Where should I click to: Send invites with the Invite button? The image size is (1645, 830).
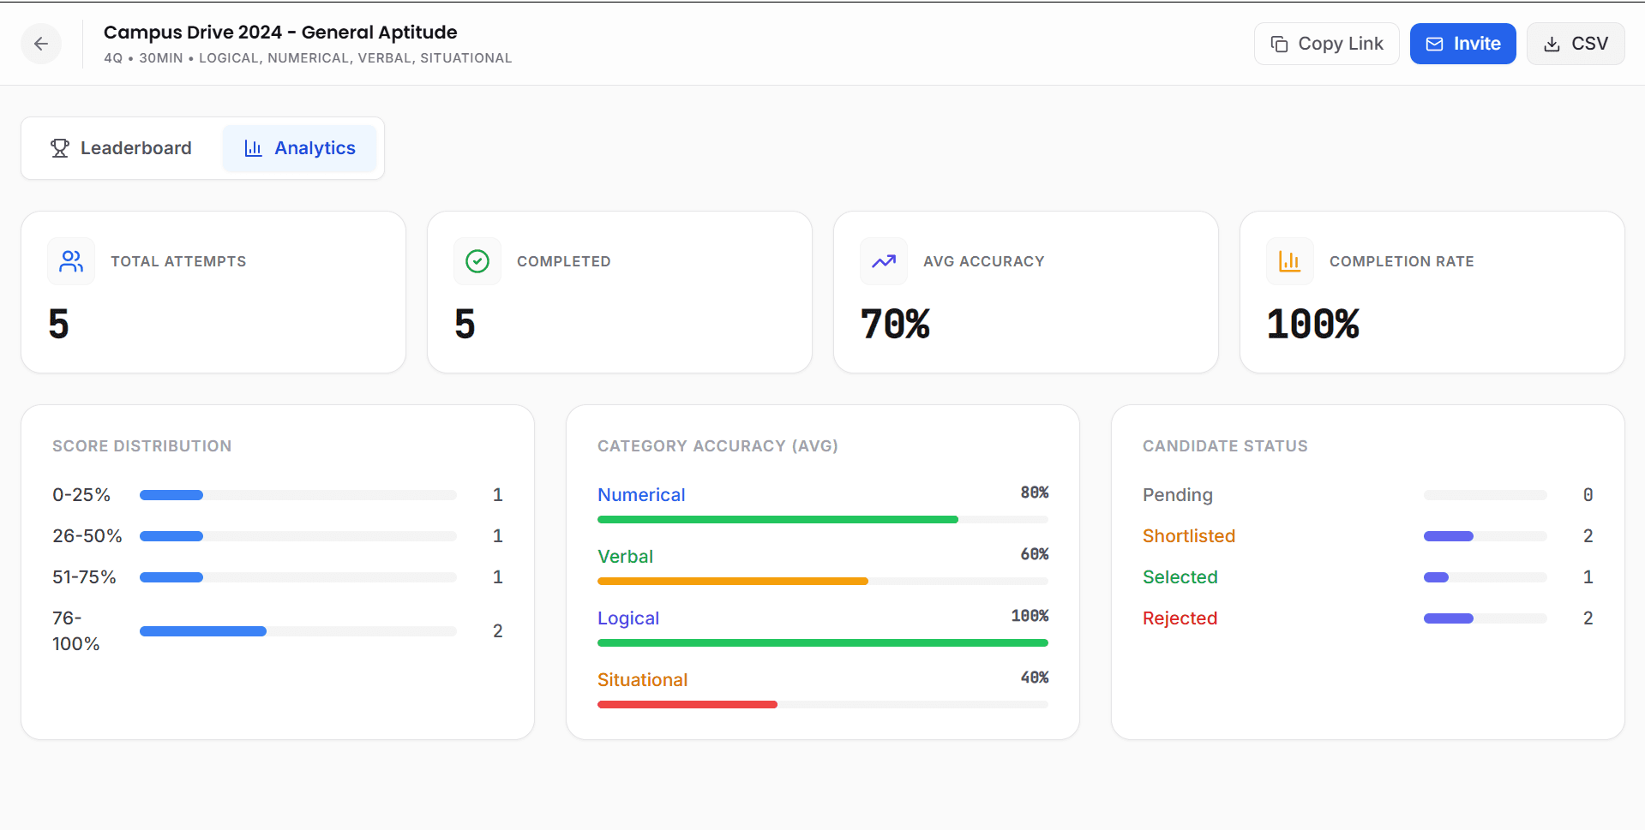click(1462, 44)
